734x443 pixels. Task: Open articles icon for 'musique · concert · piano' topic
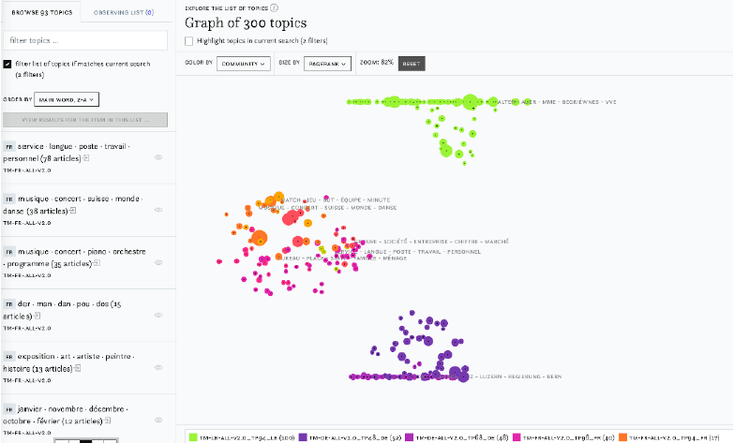coord(96,264)
